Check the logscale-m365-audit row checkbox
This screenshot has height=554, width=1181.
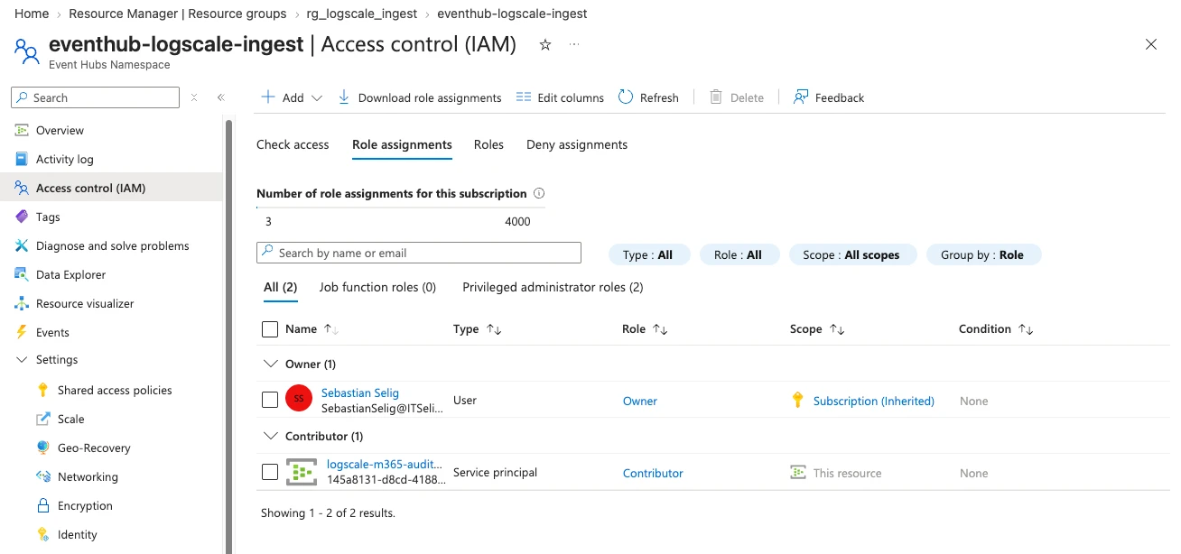[x=269, y=472]
